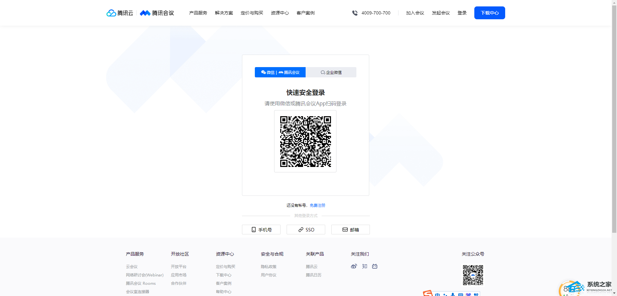Open the 会议室连接器 footer link
617x296 pixels.
tap(138, 292)
